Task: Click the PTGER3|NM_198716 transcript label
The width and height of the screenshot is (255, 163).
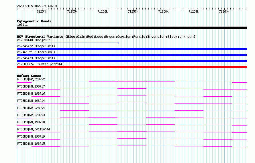Action: coord(31,94)
